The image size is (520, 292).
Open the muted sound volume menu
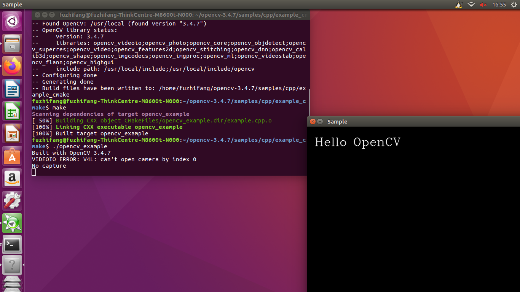pos(483,5)
